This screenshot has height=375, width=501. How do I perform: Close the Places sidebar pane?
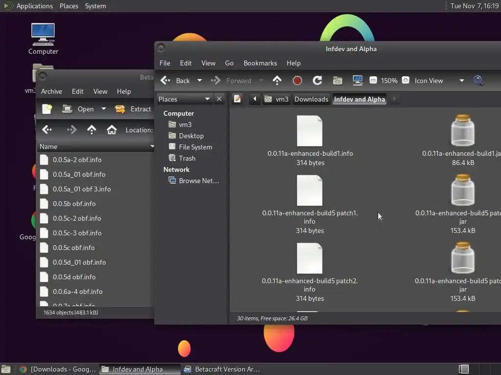coord(219,99)
